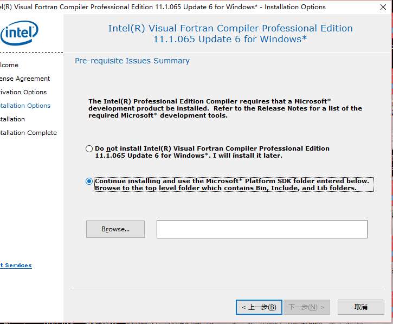The height and width of the screenshot is (324, 393).
Task: Cancel setup with 取消 button
Action: pos(360,307)
